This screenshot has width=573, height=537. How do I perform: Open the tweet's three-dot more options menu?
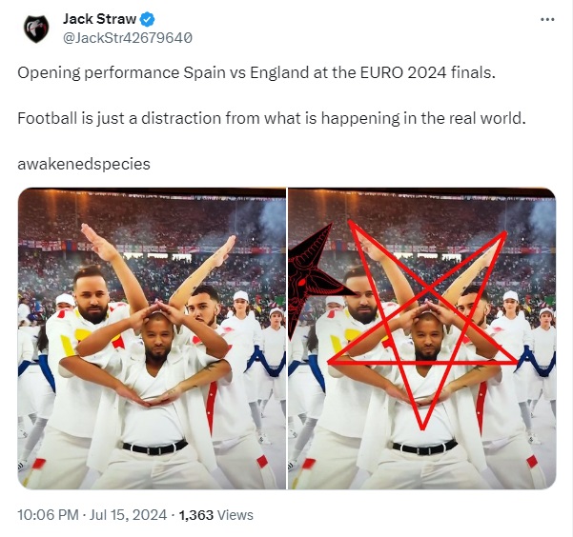pyautogui.click(x=547, y=19)
